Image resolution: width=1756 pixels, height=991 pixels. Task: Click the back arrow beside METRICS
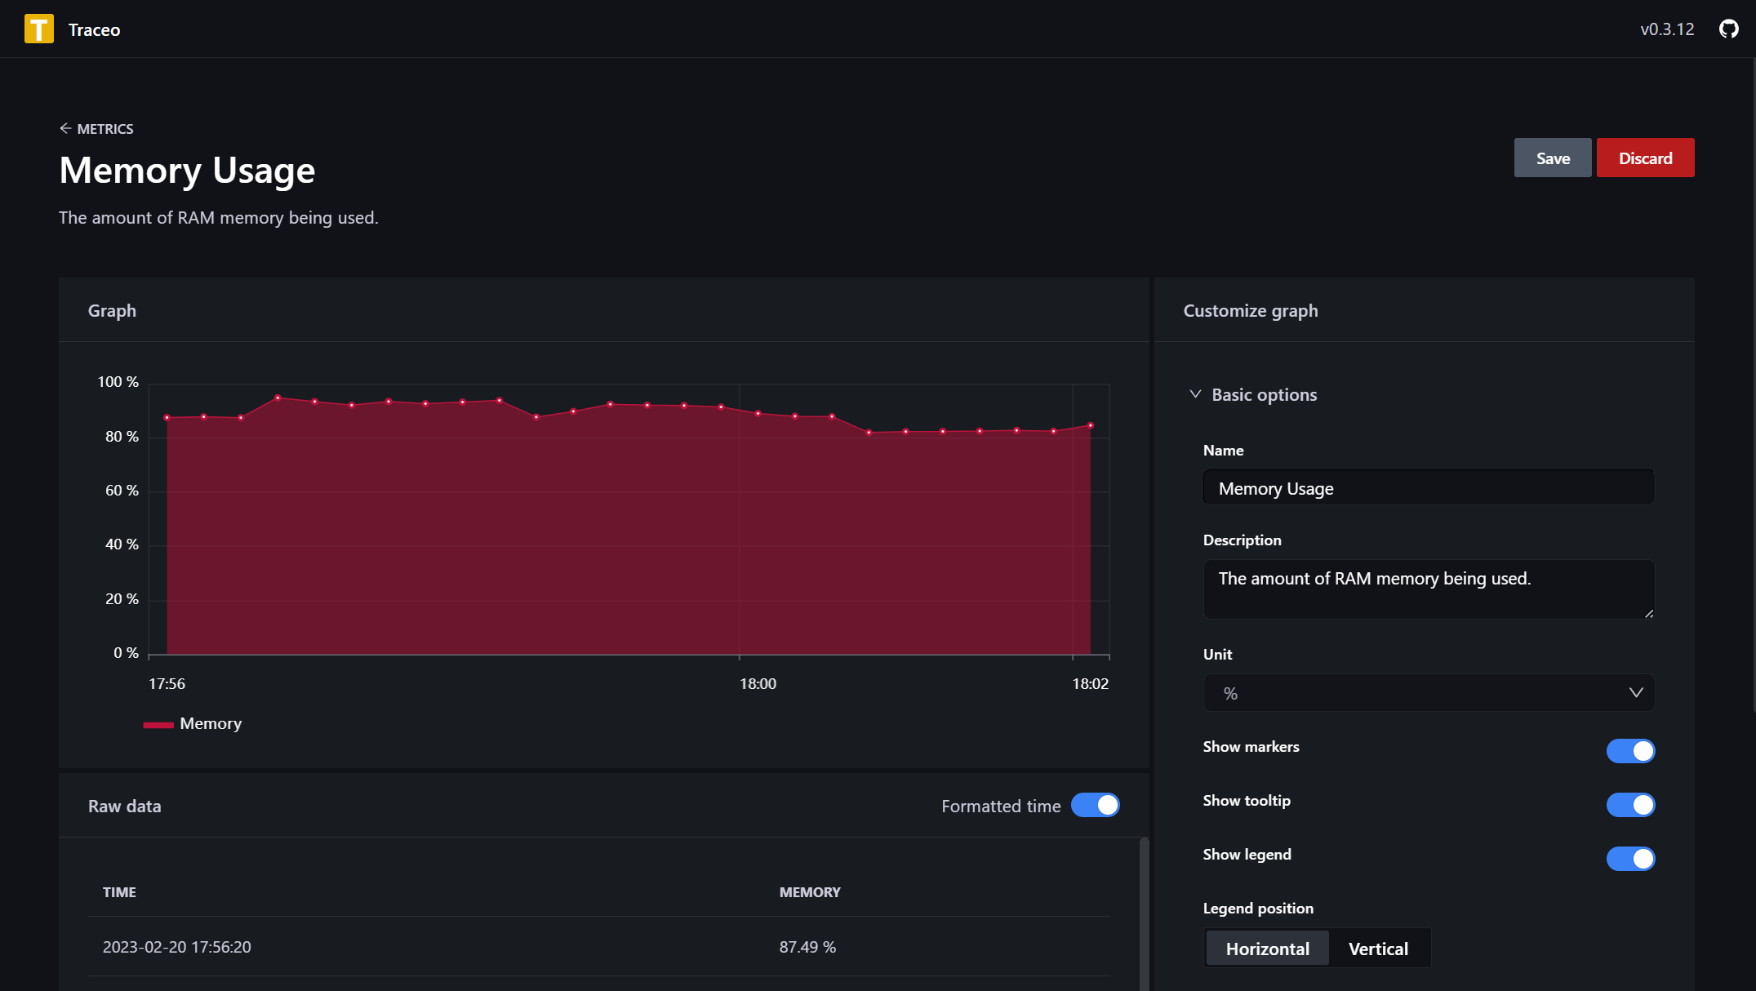(65, 128)
